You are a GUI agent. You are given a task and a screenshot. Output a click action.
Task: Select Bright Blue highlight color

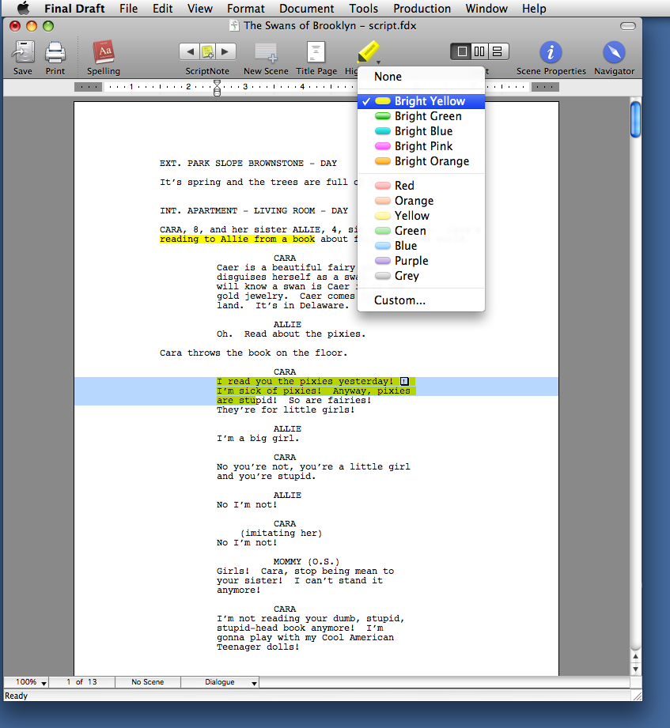point(421,131)
